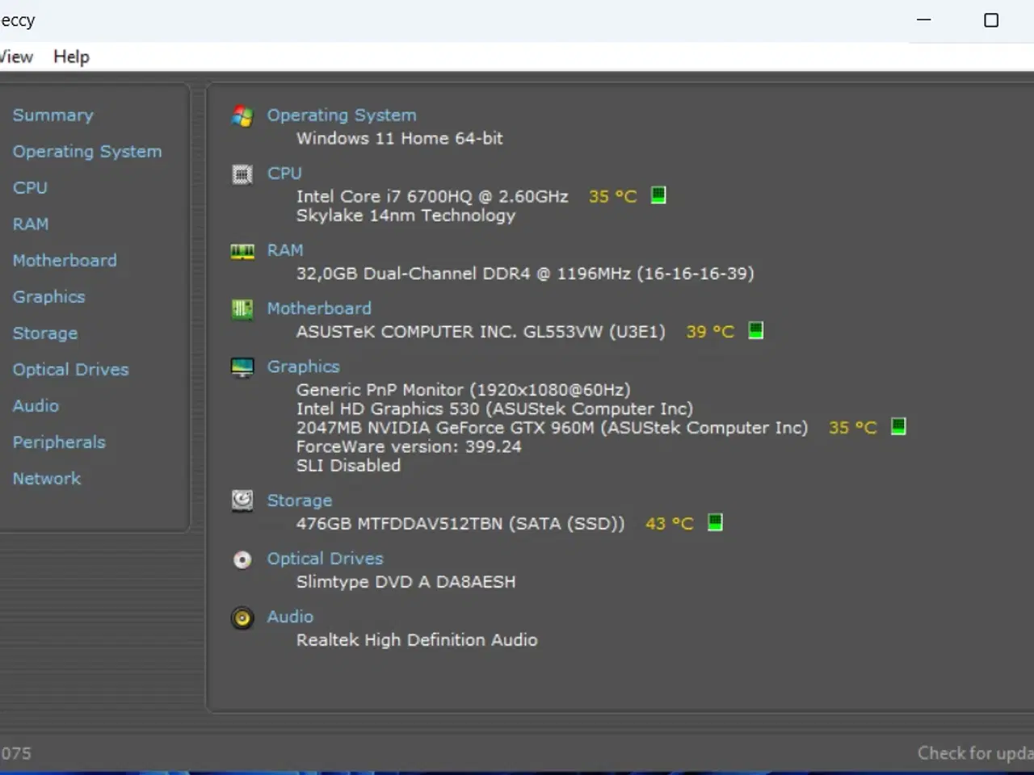Click the ASUSTeK COMPUTER INC. GL553VW text
The image size is (1034, 775).
(481, 332)
